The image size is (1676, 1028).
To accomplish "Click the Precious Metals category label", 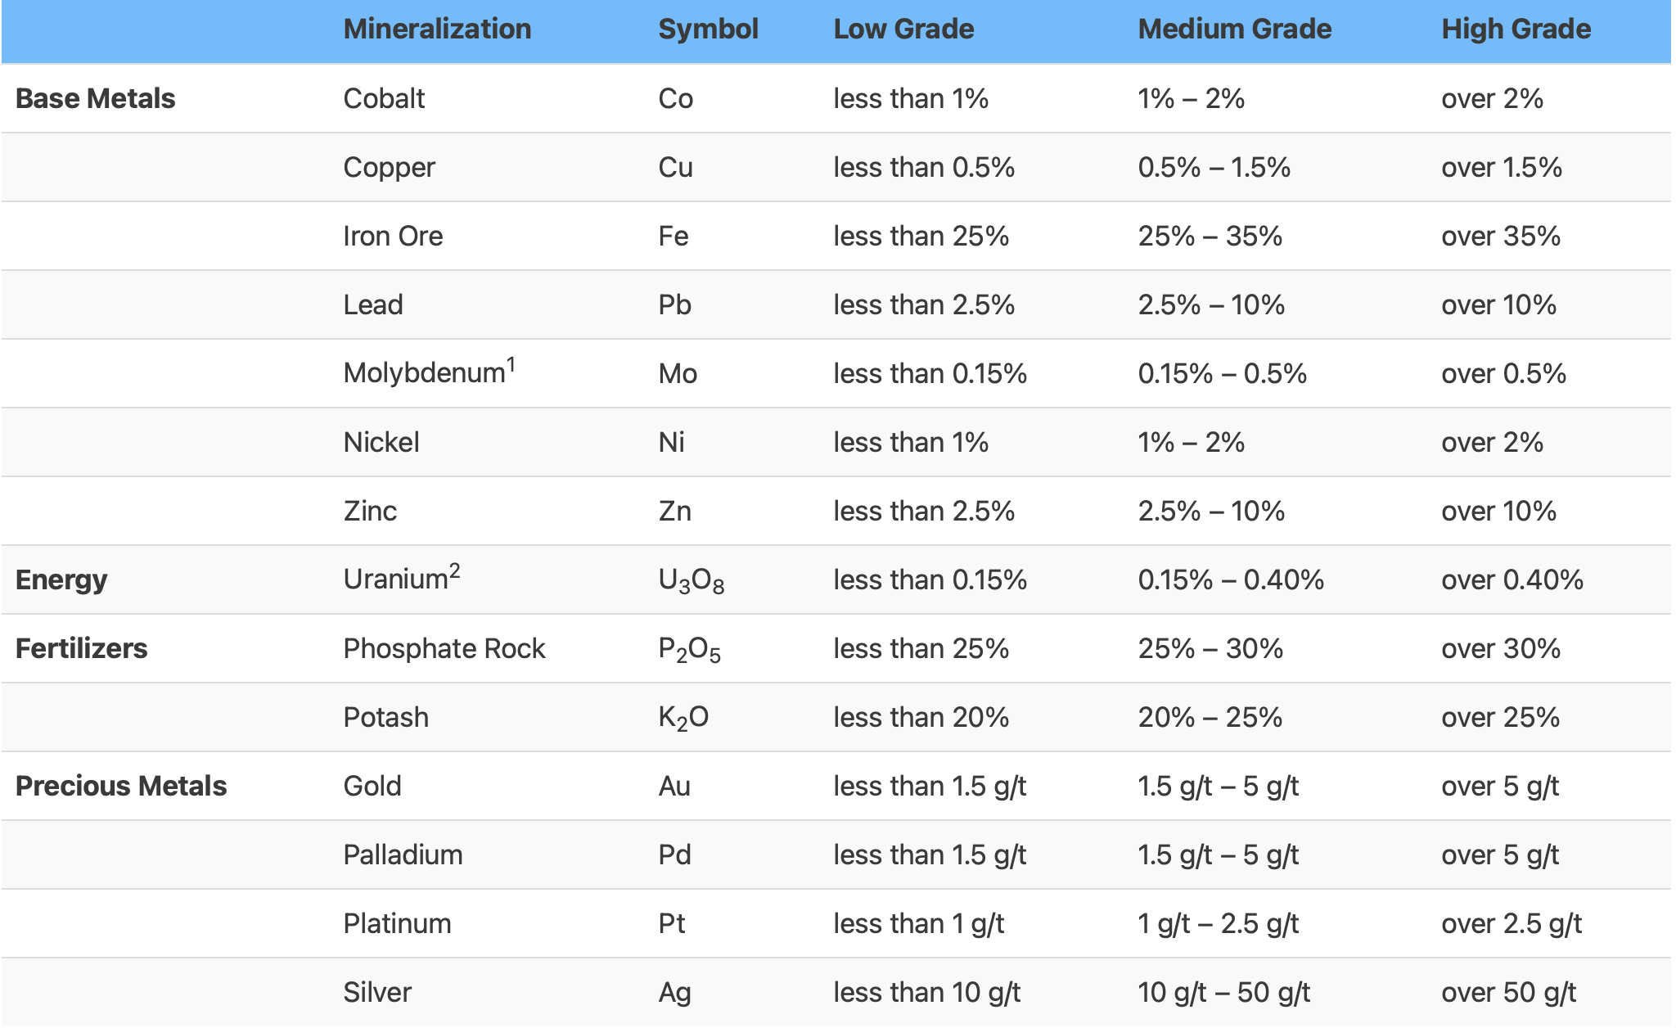I will [x=121, y=786].
